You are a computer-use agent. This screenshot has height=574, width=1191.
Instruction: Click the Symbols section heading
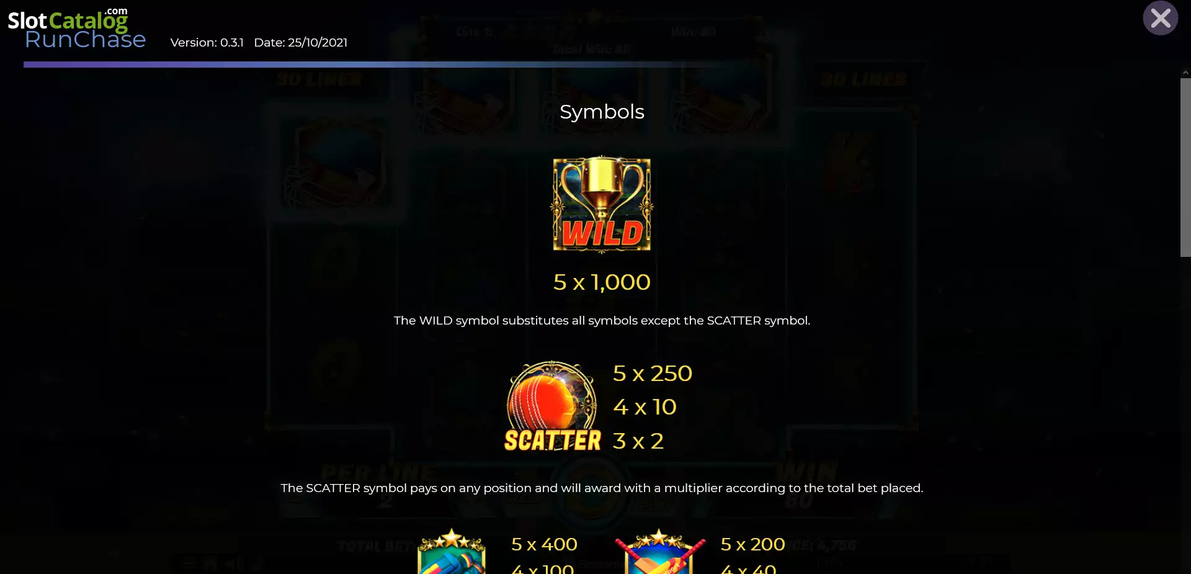(602, 112)
